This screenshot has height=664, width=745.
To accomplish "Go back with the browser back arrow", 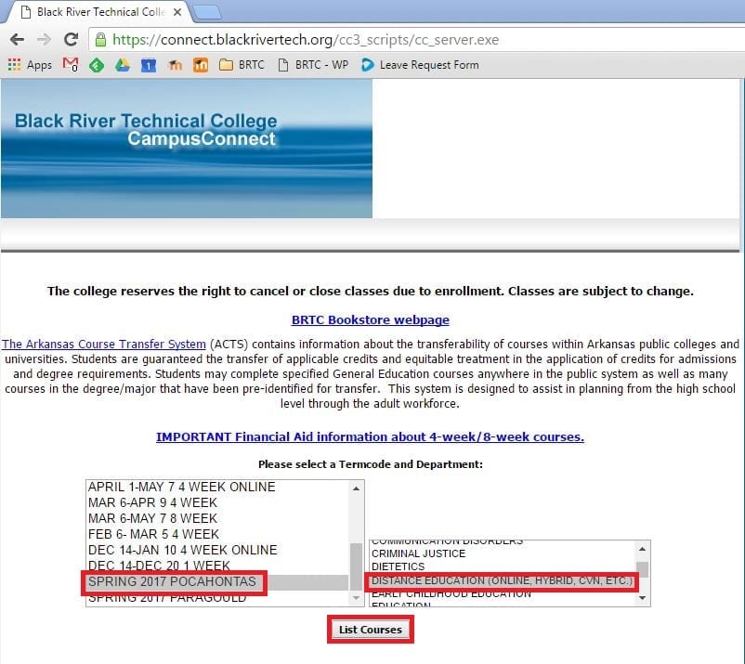I will point(17,39).
